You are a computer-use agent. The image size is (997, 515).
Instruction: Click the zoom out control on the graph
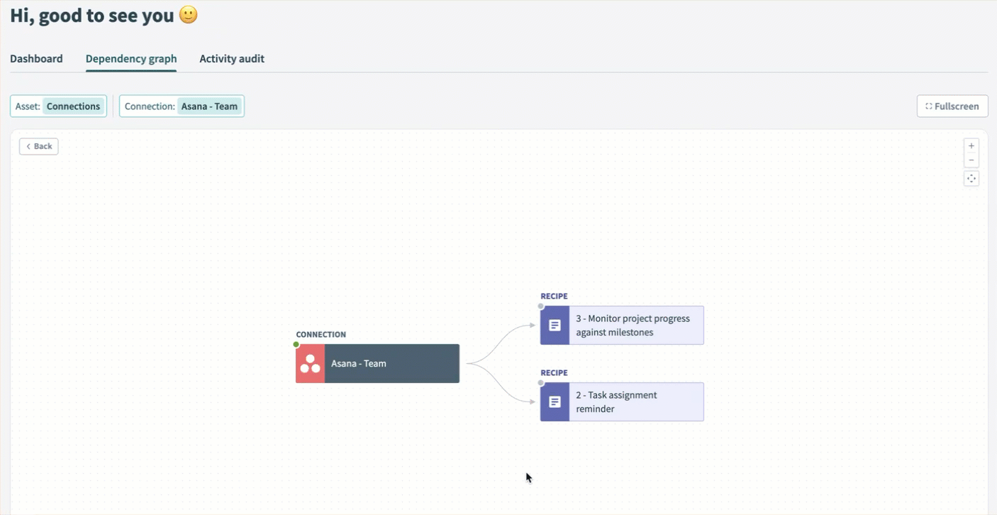tap(971, 160)
